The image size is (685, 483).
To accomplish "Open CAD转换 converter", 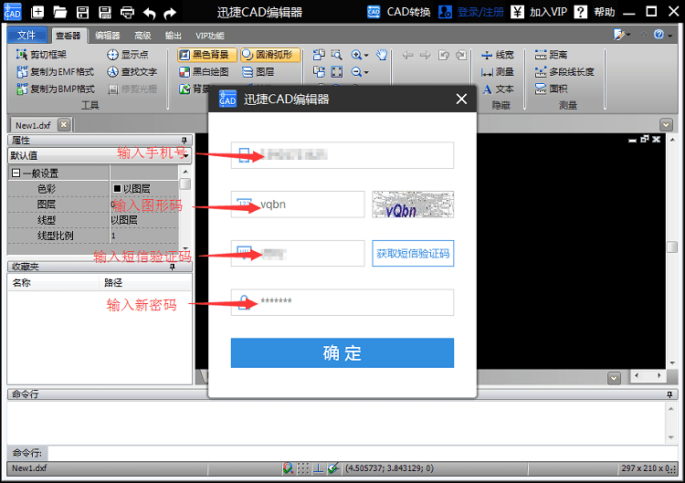I will pos(399,12).
